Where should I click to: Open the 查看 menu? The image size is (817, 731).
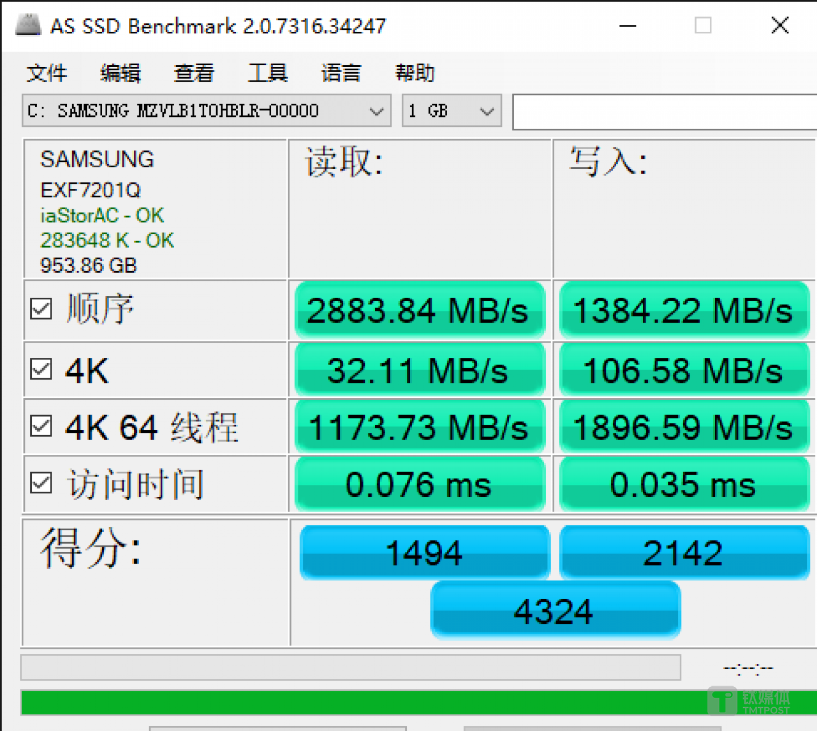193,73
